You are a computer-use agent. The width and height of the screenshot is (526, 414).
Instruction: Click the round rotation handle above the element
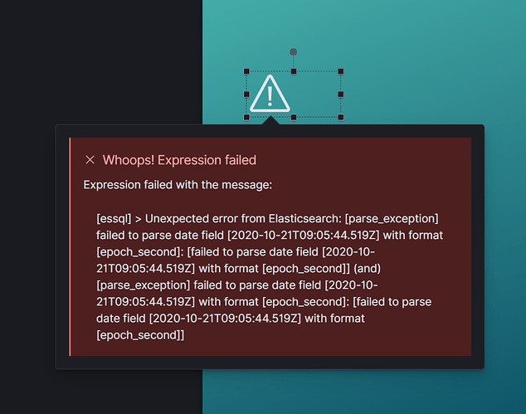point(293,52)
